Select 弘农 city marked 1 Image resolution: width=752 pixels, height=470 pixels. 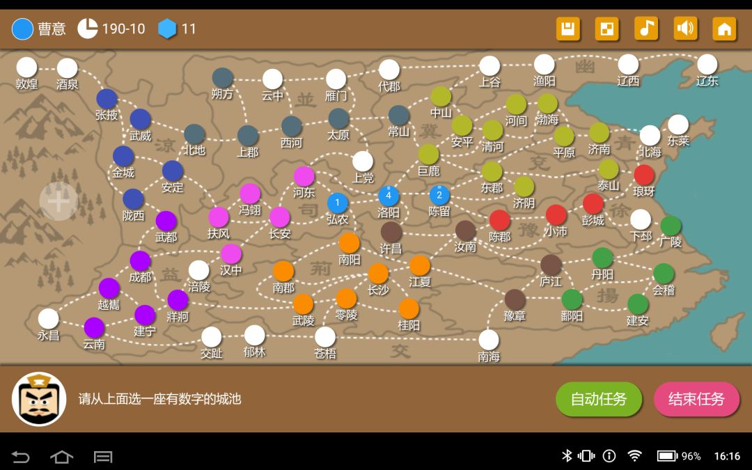pyautogui.click(x=338, y=203)
